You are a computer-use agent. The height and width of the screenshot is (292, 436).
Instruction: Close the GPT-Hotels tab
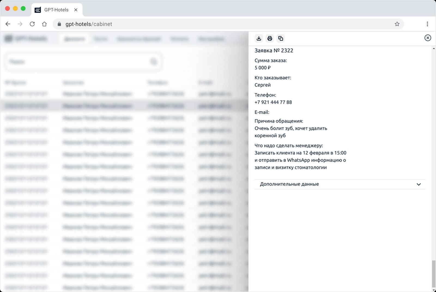[76, 10]
